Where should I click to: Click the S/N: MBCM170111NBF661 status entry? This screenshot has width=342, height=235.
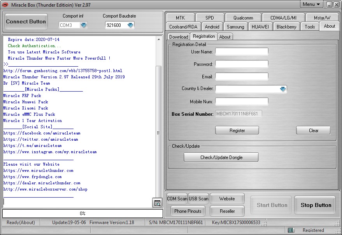coord(176,222)
